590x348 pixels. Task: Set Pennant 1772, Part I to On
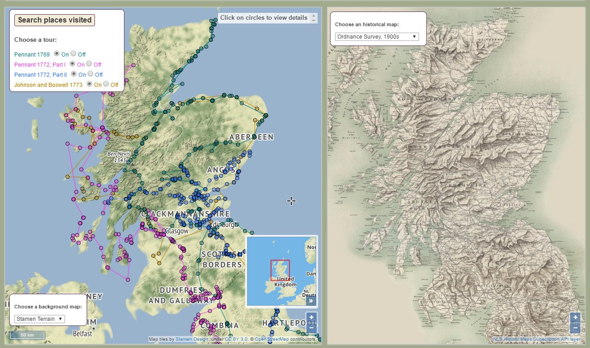72,64
